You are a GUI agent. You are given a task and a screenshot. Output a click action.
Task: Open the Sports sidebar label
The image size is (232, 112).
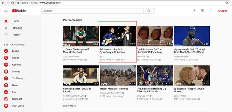click(16, 58)
